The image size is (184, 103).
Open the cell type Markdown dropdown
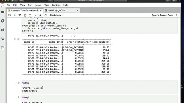57,15
